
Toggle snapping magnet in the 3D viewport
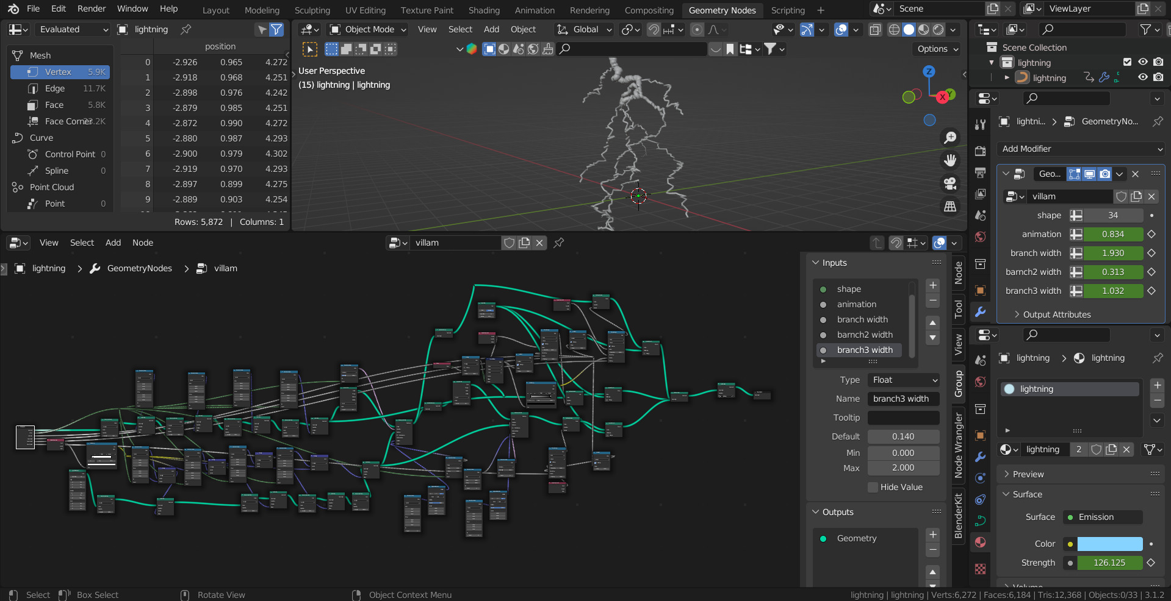point(654,29)
